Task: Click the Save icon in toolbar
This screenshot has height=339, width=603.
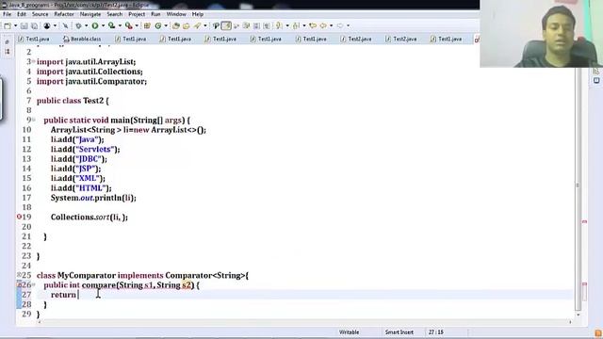Action: point(24,25)
